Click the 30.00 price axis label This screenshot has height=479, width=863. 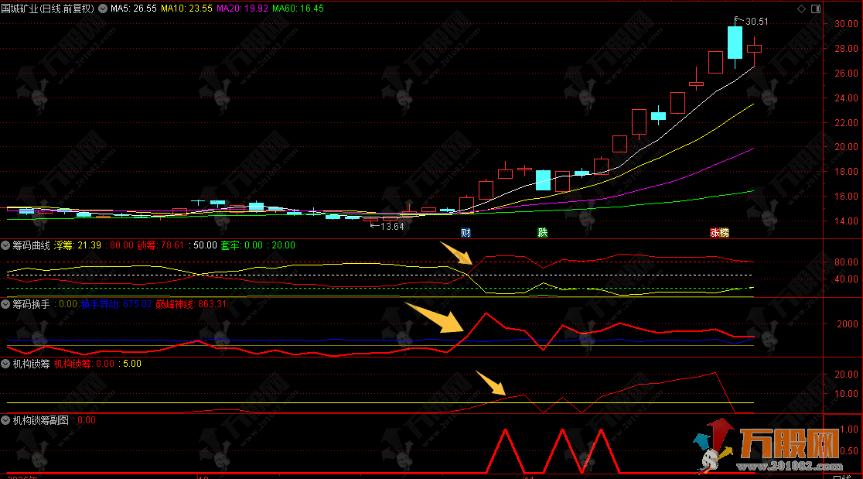[847, 24]
